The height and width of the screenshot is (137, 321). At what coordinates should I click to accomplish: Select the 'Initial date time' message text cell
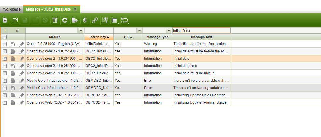202,66
